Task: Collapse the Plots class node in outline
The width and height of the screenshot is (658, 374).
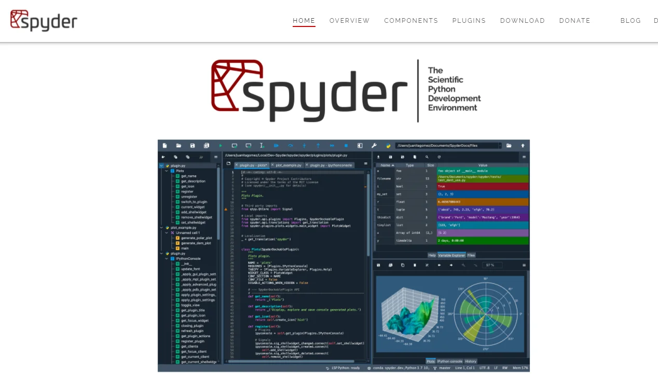Action: coord(167,171)
